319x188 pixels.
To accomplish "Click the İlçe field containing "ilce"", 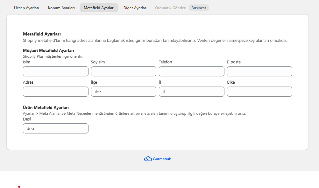I will (124, 92).
